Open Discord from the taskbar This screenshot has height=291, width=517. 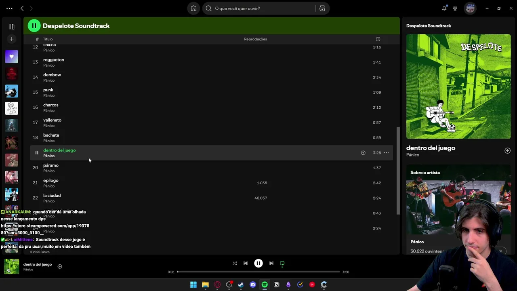[x=253, y=285]
